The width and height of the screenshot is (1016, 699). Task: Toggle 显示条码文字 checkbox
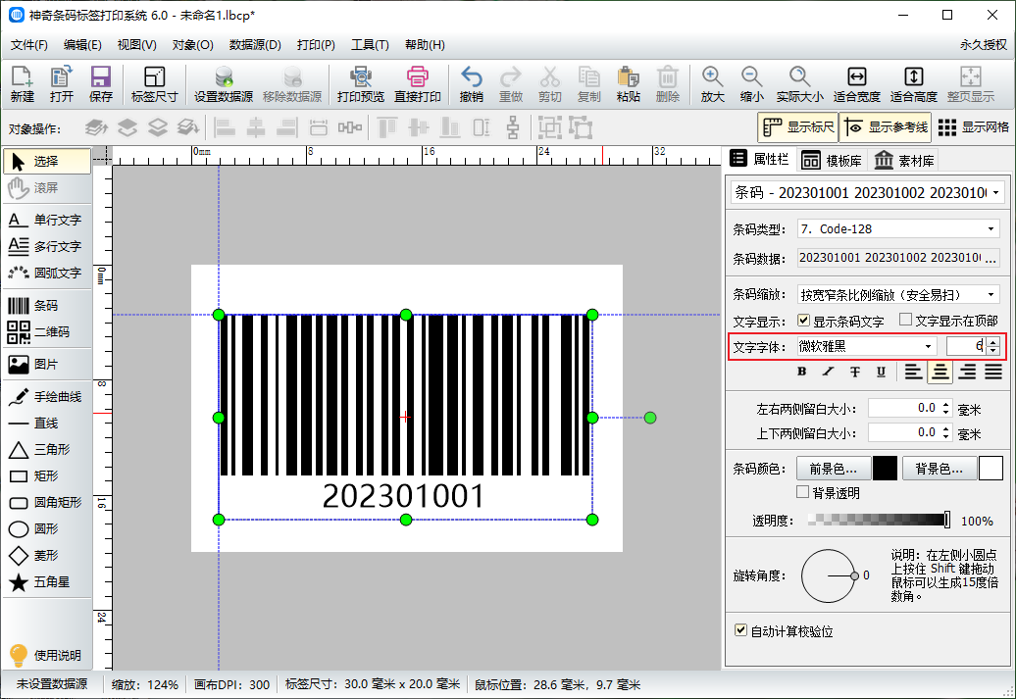[803, 321]
